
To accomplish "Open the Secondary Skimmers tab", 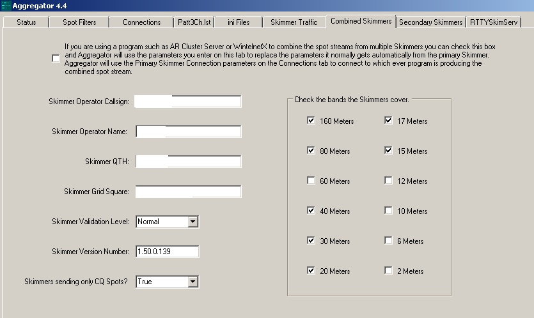I will tap(430, 22).
